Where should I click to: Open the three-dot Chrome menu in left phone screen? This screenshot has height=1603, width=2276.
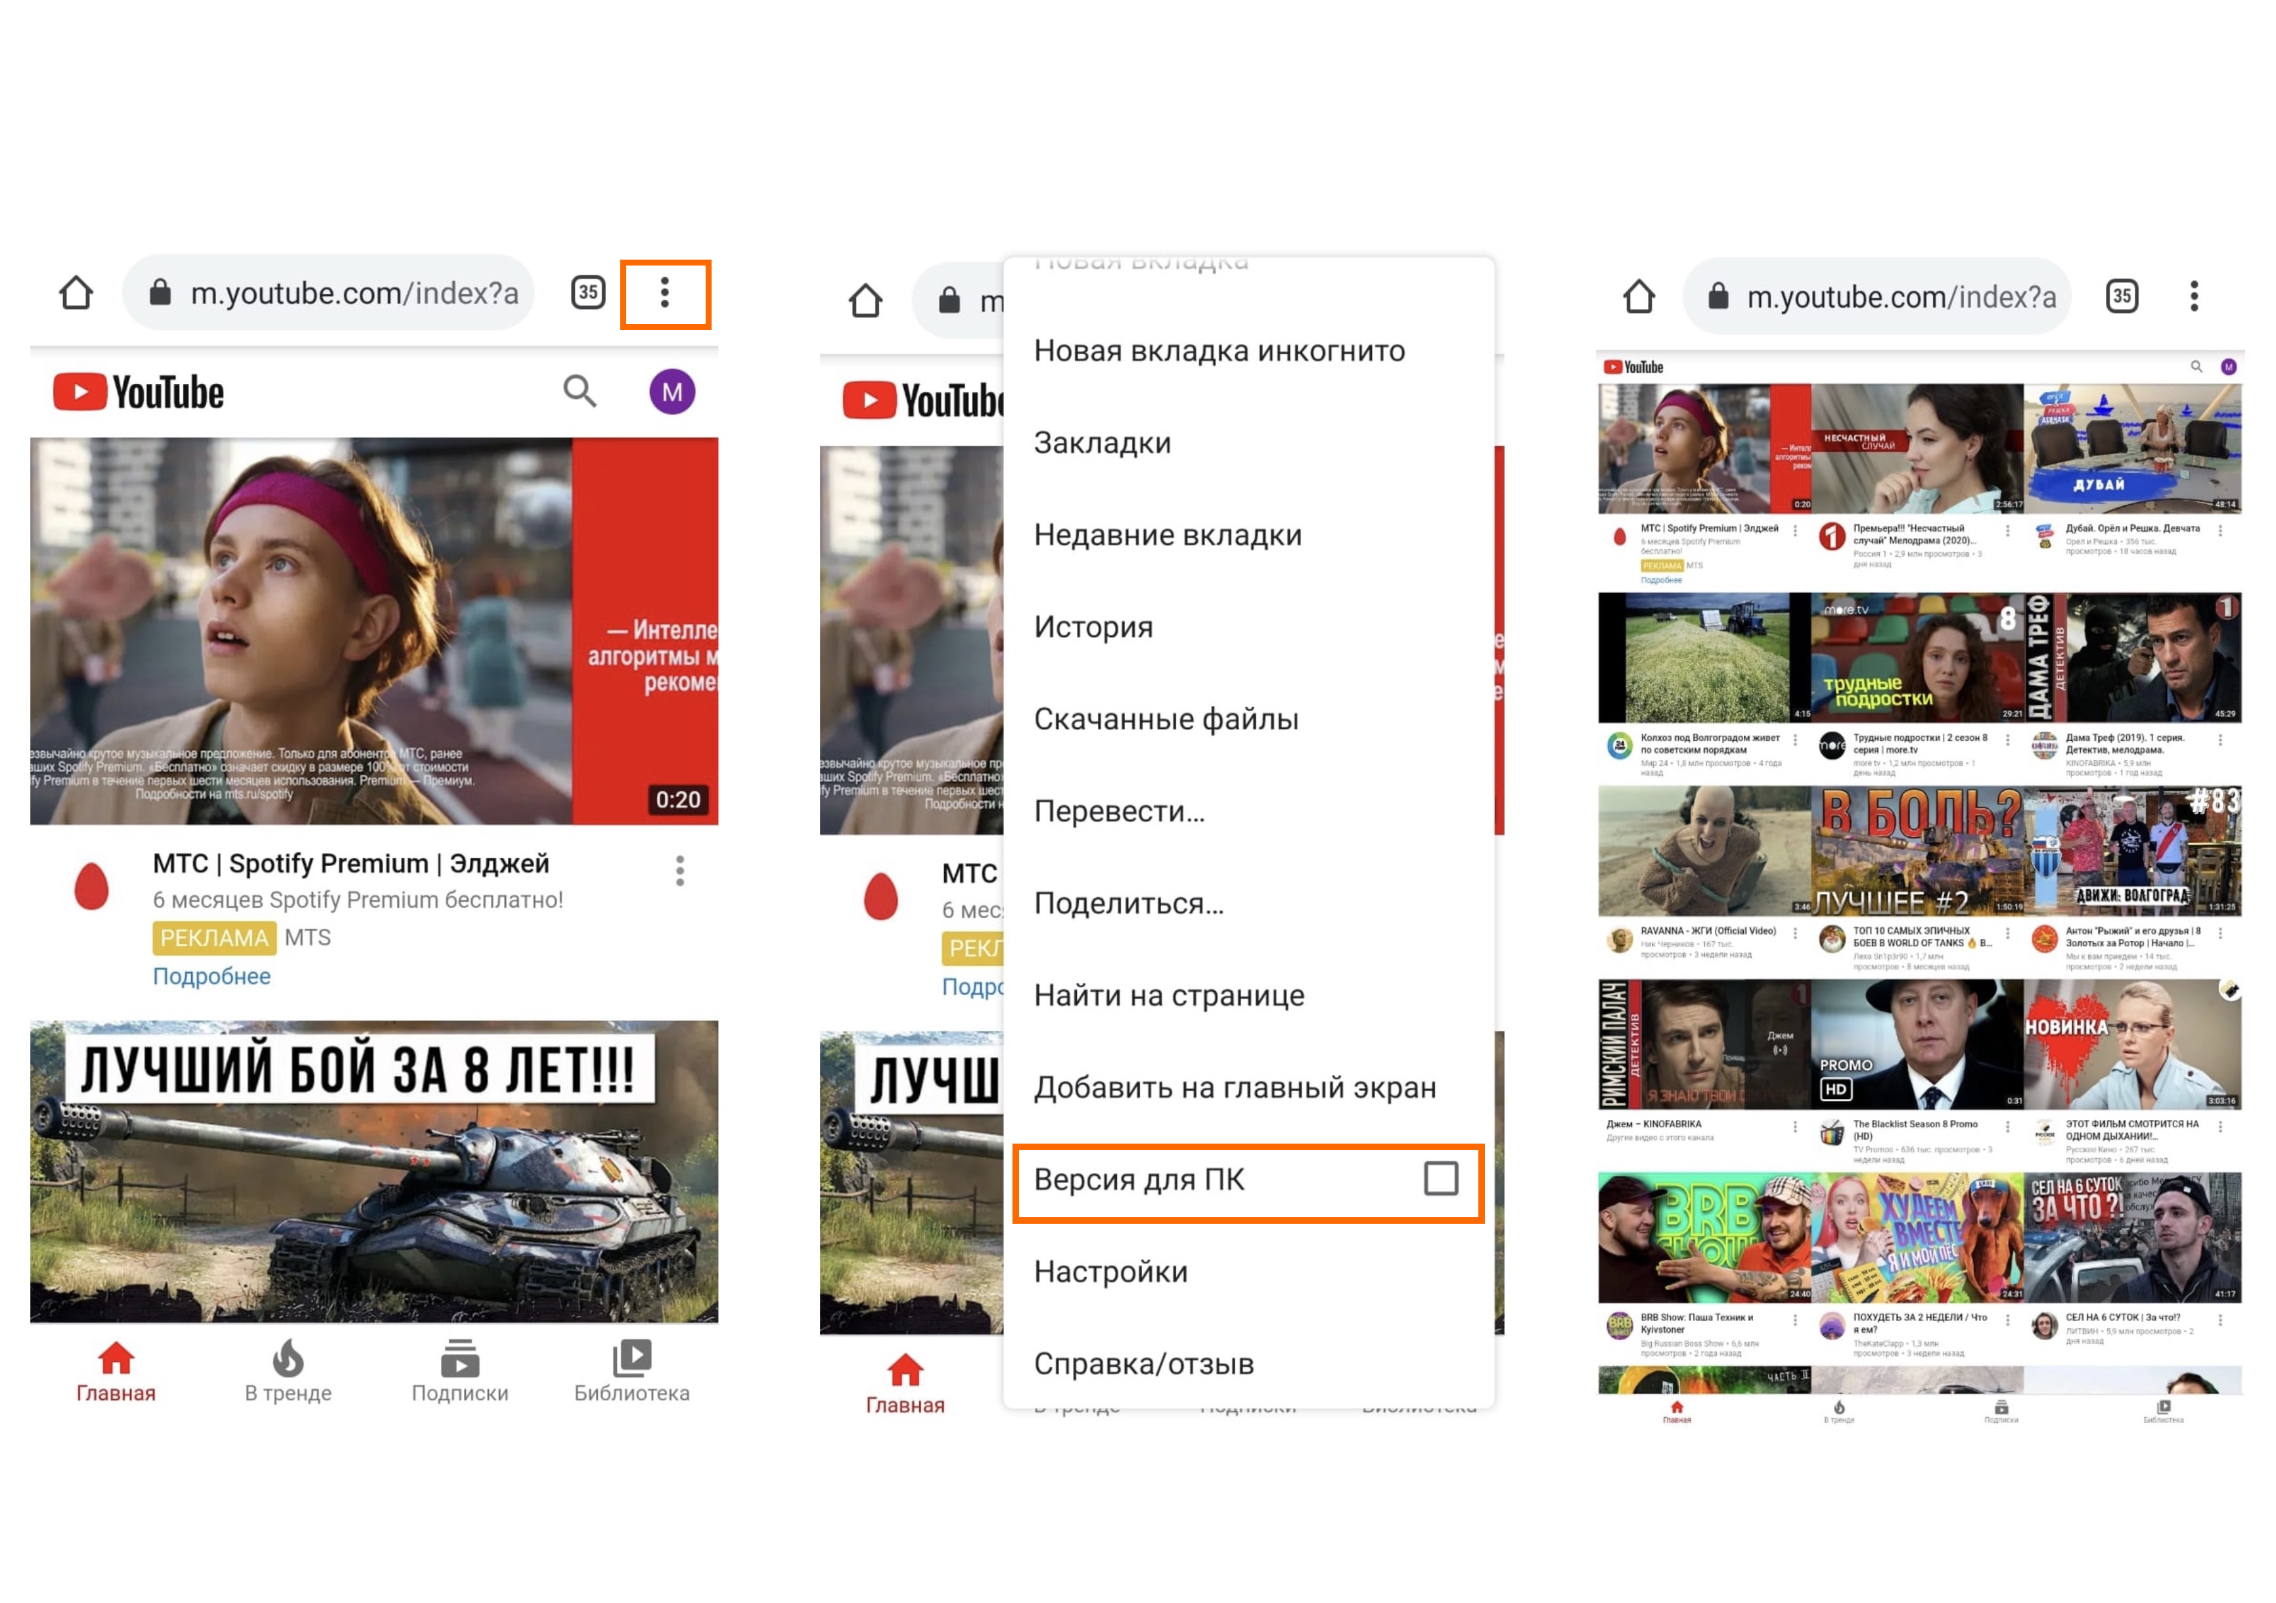click(x=664, y=292)
